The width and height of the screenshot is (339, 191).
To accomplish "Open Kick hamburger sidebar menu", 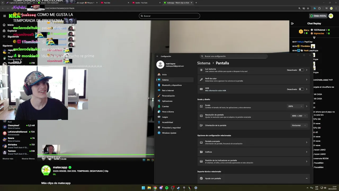I will tap(5, 16).
